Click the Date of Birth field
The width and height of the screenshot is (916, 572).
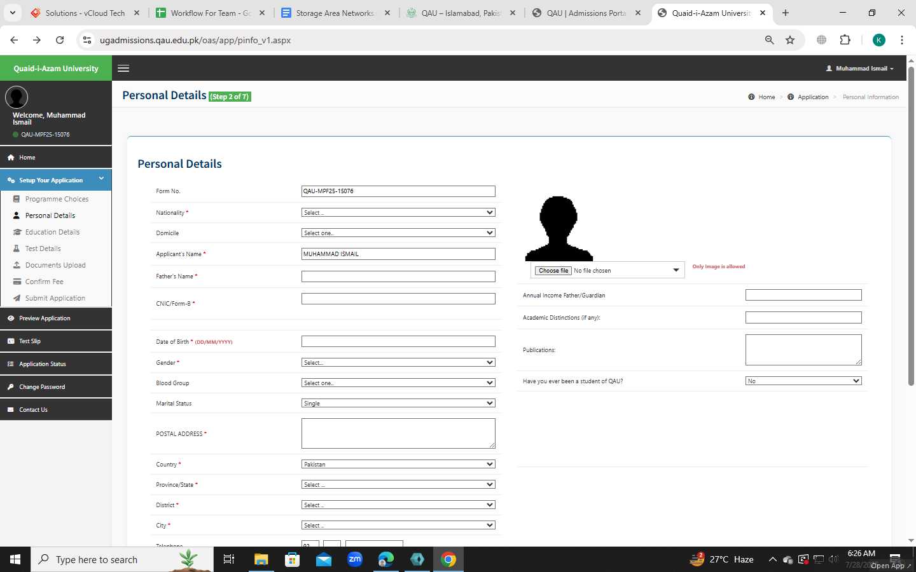pyautogui.click(x=398, y=341)
